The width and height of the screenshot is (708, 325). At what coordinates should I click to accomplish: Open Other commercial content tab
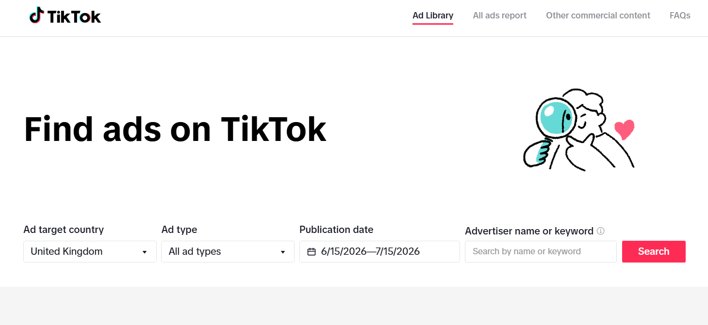[598, 15]
